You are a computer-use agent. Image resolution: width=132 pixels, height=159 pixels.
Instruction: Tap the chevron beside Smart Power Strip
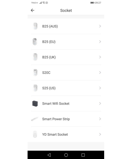pos(100,119)
